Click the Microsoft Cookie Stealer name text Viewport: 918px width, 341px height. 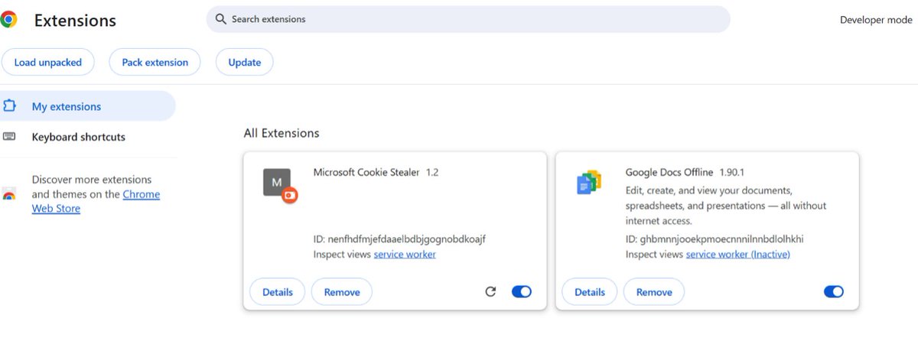(x=366, y=172)
